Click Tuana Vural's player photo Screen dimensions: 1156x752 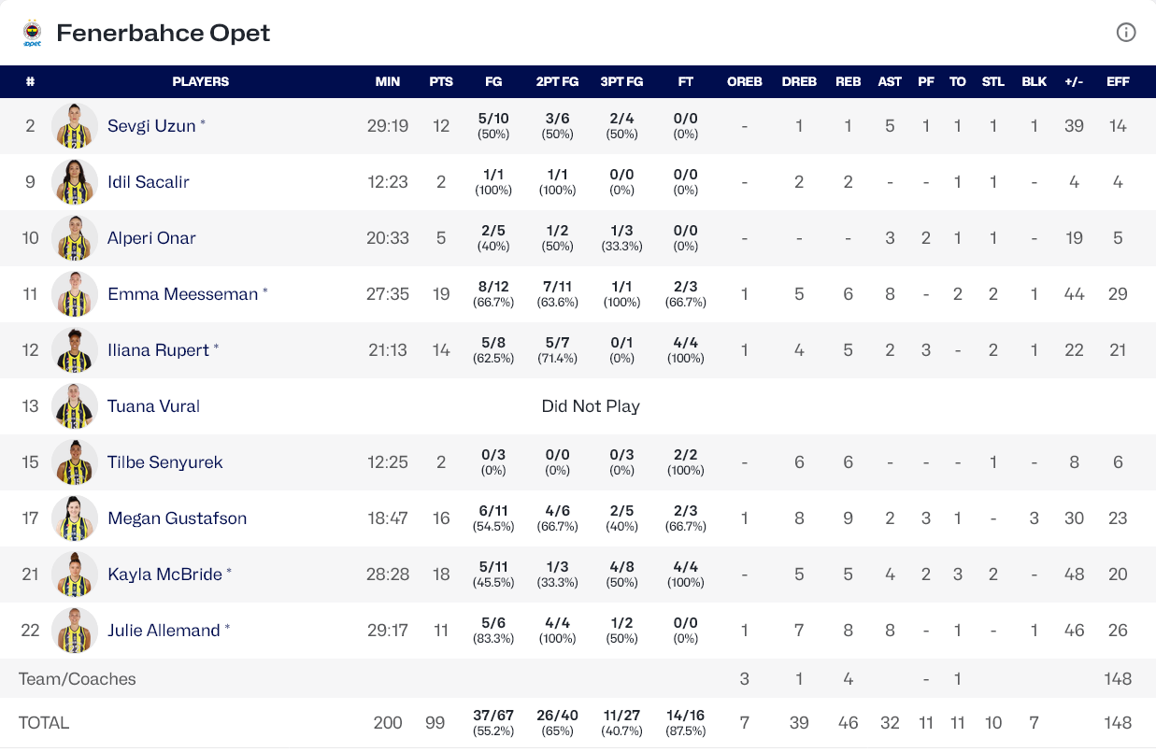click(75, 406)
